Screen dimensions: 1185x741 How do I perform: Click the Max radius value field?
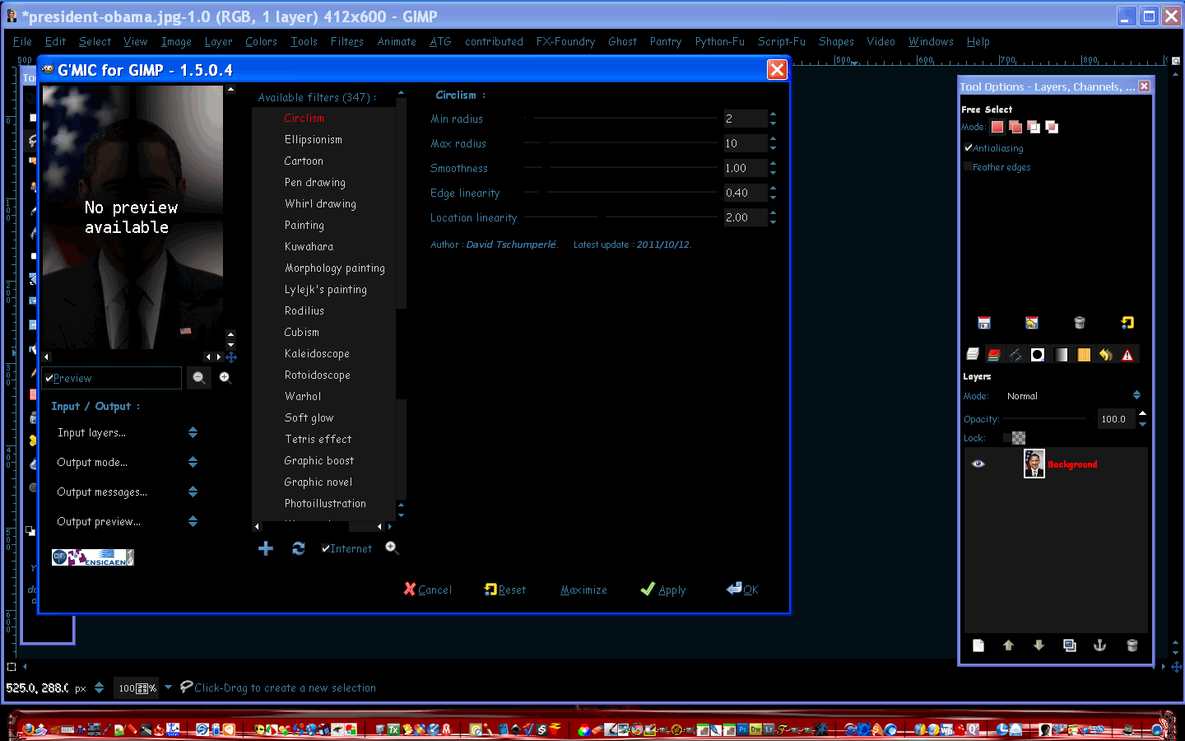tap(745, 143)
